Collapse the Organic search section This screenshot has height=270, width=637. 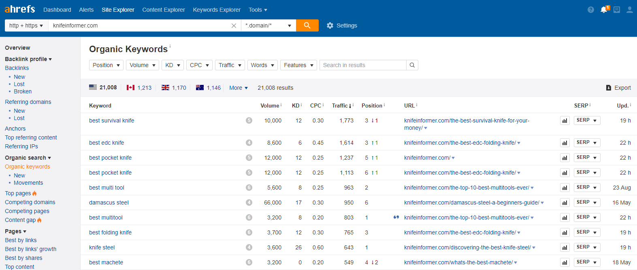28,158
